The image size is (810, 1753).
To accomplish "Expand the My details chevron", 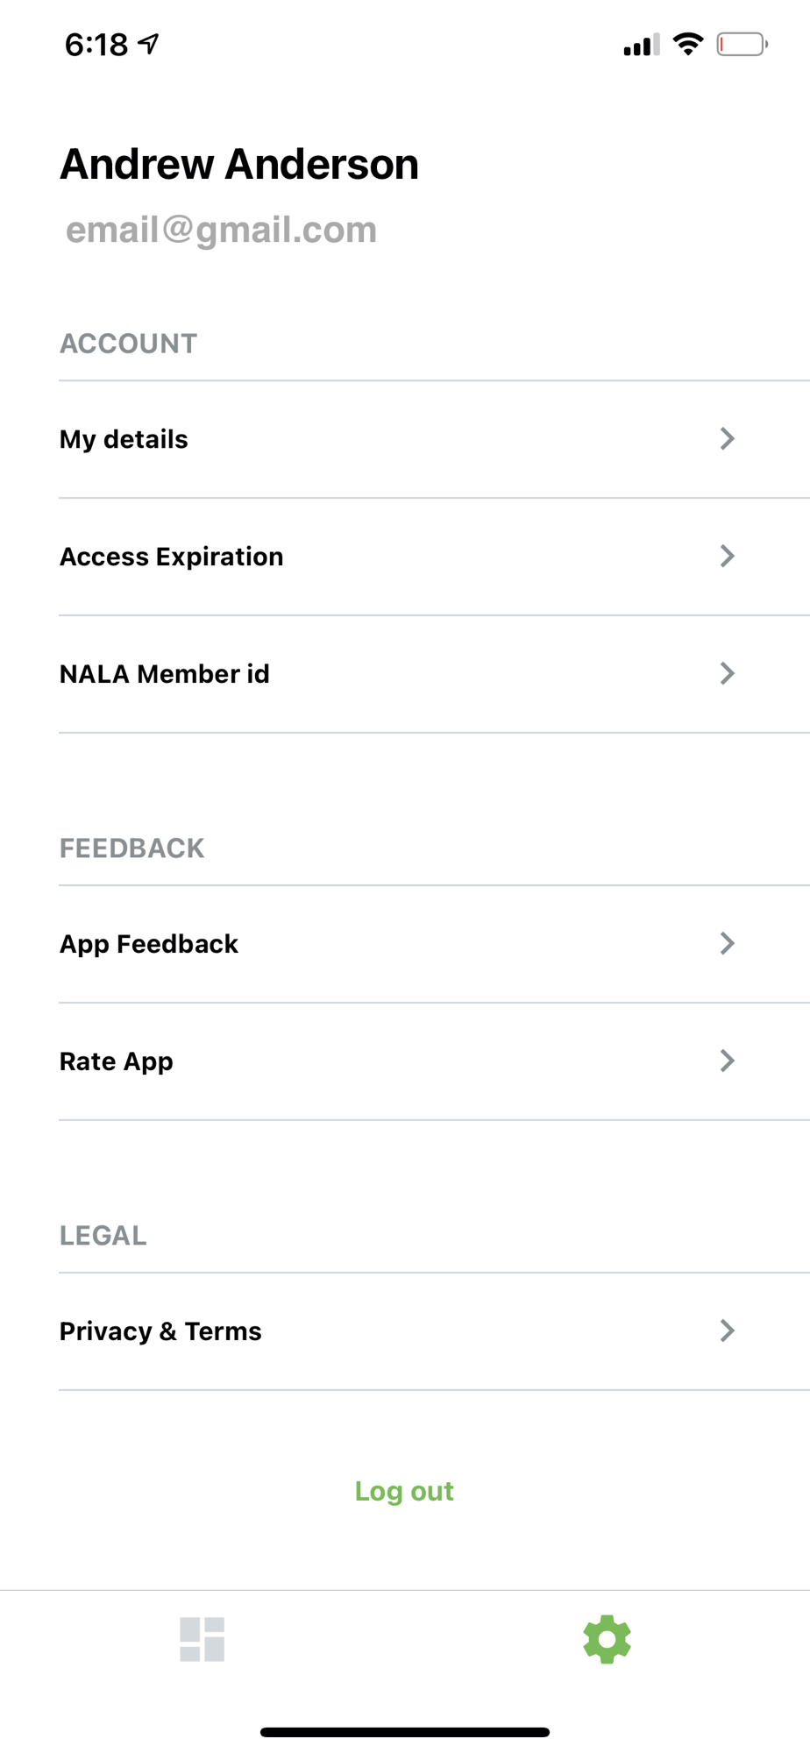I will tap(727, 438).
